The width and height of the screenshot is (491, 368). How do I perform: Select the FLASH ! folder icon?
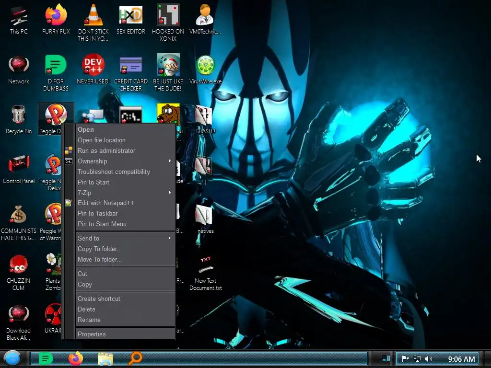[x=205, y=119]
